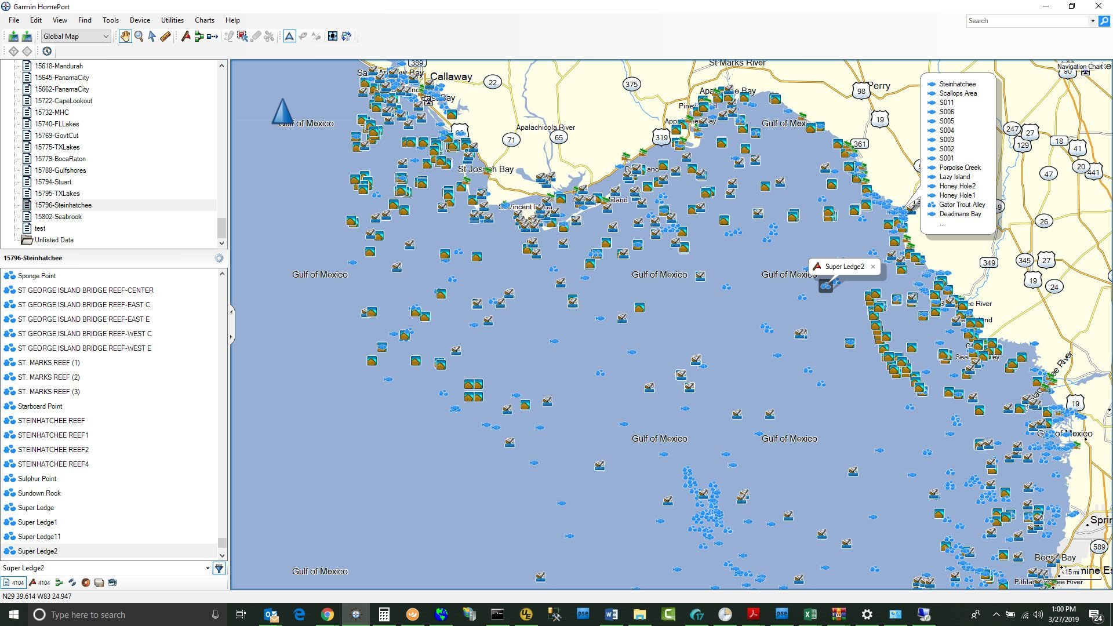
Task: Toggle the waypoints 4104 filter tab
Action: 39,583
